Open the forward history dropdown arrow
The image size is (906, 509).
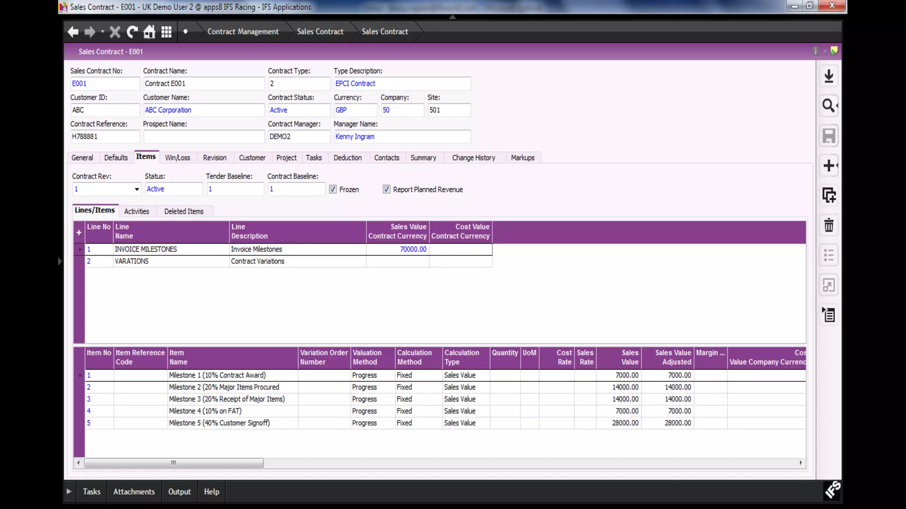point(102,32)
